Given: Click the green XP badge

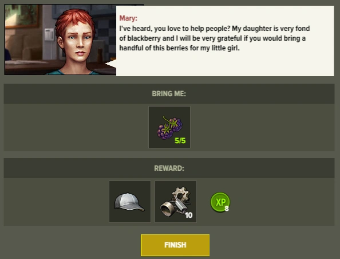Looking at the screenshot, I should pos(220,202).
